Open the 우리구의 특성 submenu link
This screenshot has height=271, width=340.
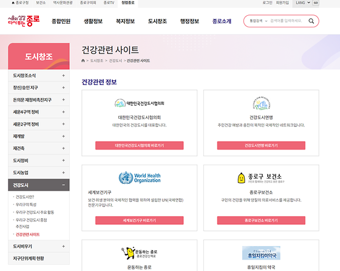(x=26, y=205)
